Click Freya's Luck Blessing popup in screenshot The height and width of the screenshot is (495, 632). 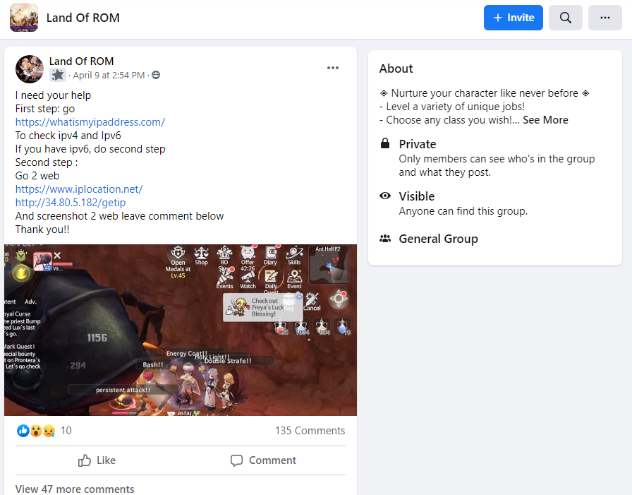point(262,307)
